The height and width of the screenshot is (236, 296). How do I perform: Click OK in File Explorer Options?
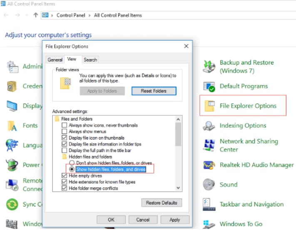111,220
